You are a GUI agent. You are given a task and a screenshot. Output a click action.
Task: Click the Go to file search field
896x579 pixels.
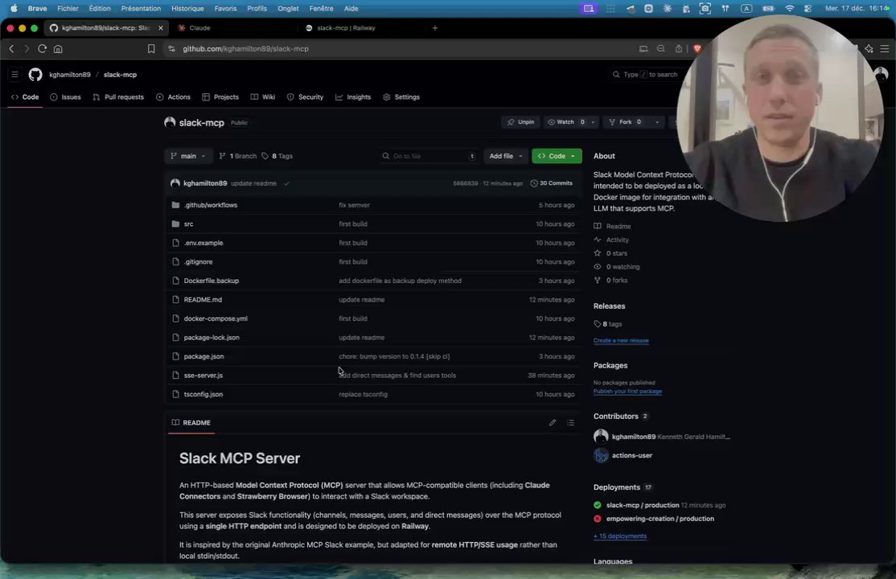point(429,156)
